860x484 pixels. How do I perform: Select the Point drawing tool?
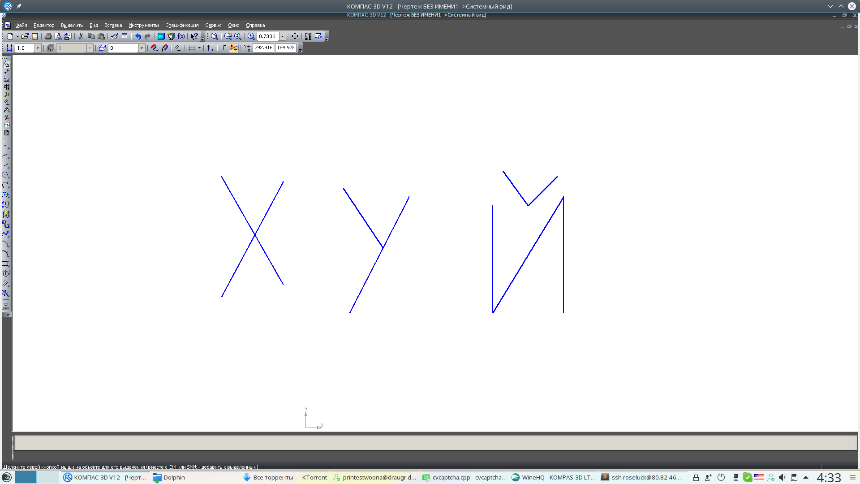[x=5, y=146]
